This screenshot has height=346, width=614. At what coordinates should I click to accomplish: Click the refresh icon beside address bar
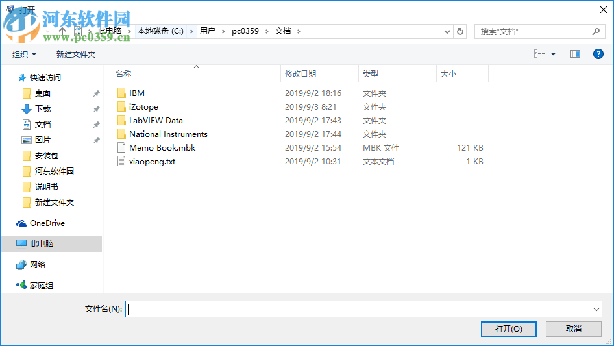(x=460, y=31)
